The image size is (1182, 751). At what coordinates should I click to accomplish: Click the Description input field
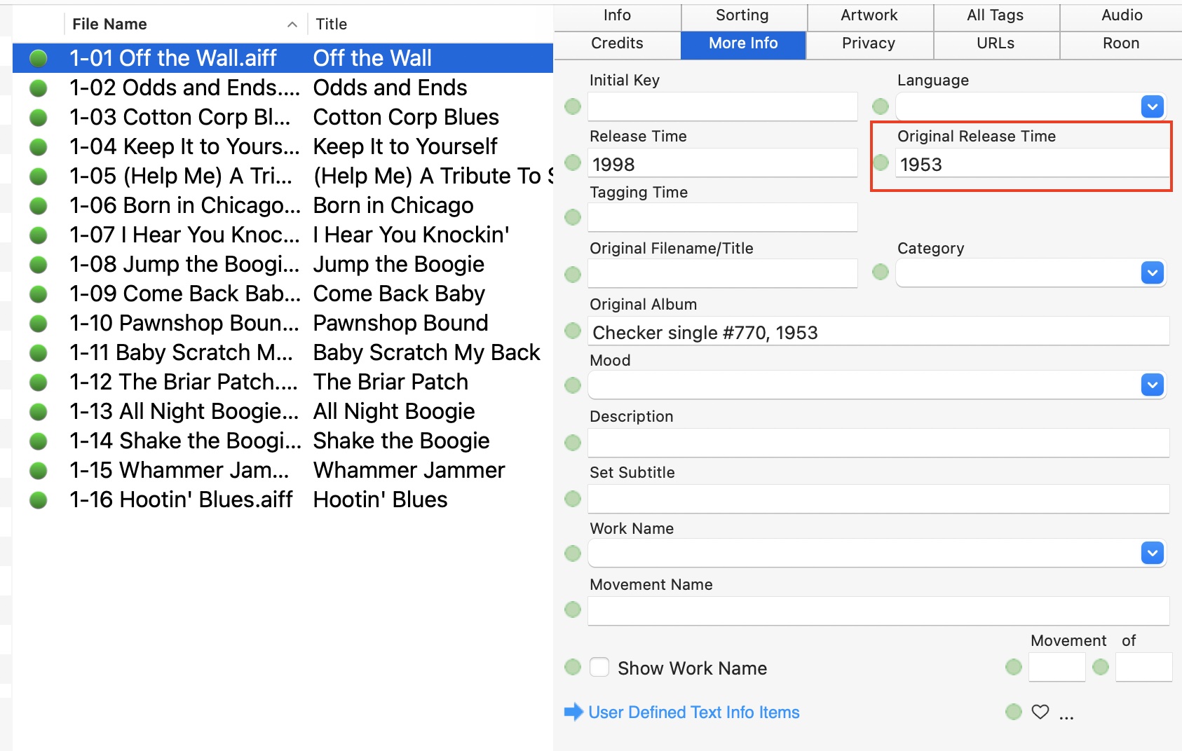(878, 443)
